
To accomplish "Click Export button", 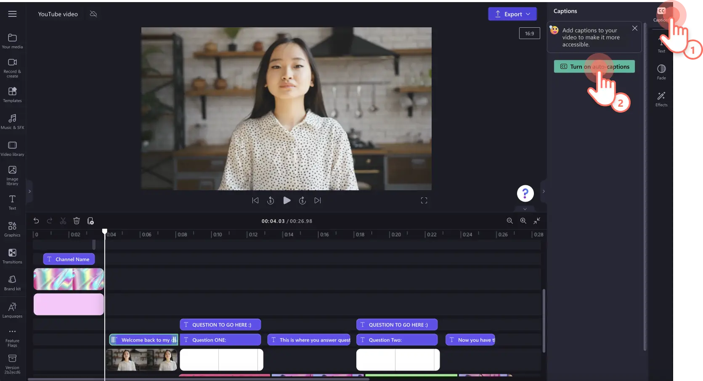I will point(512,14).
